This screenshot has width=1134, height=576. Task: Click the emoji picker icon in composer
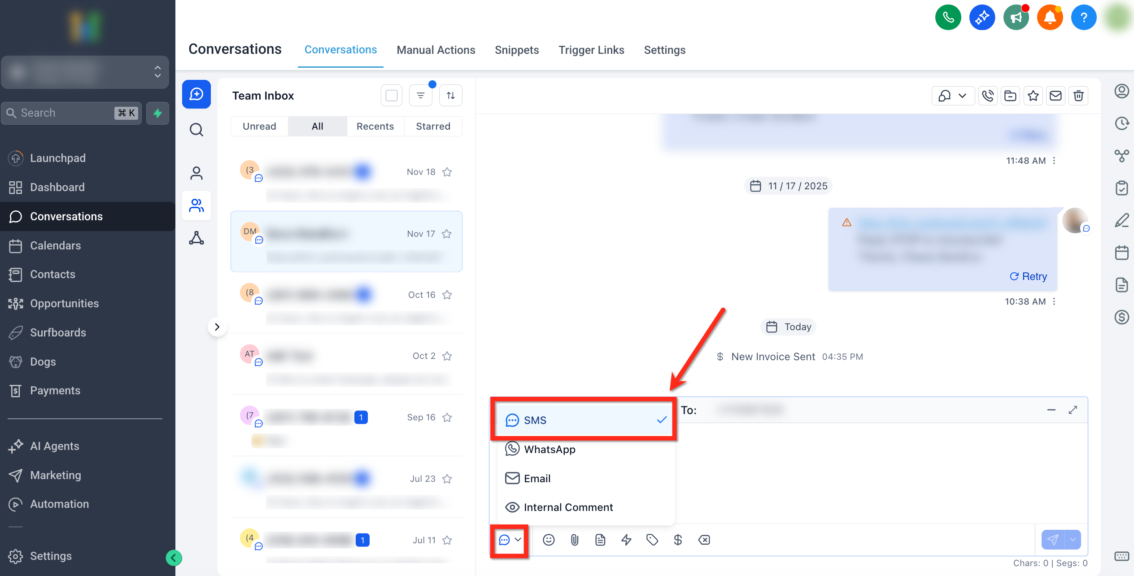549,540
